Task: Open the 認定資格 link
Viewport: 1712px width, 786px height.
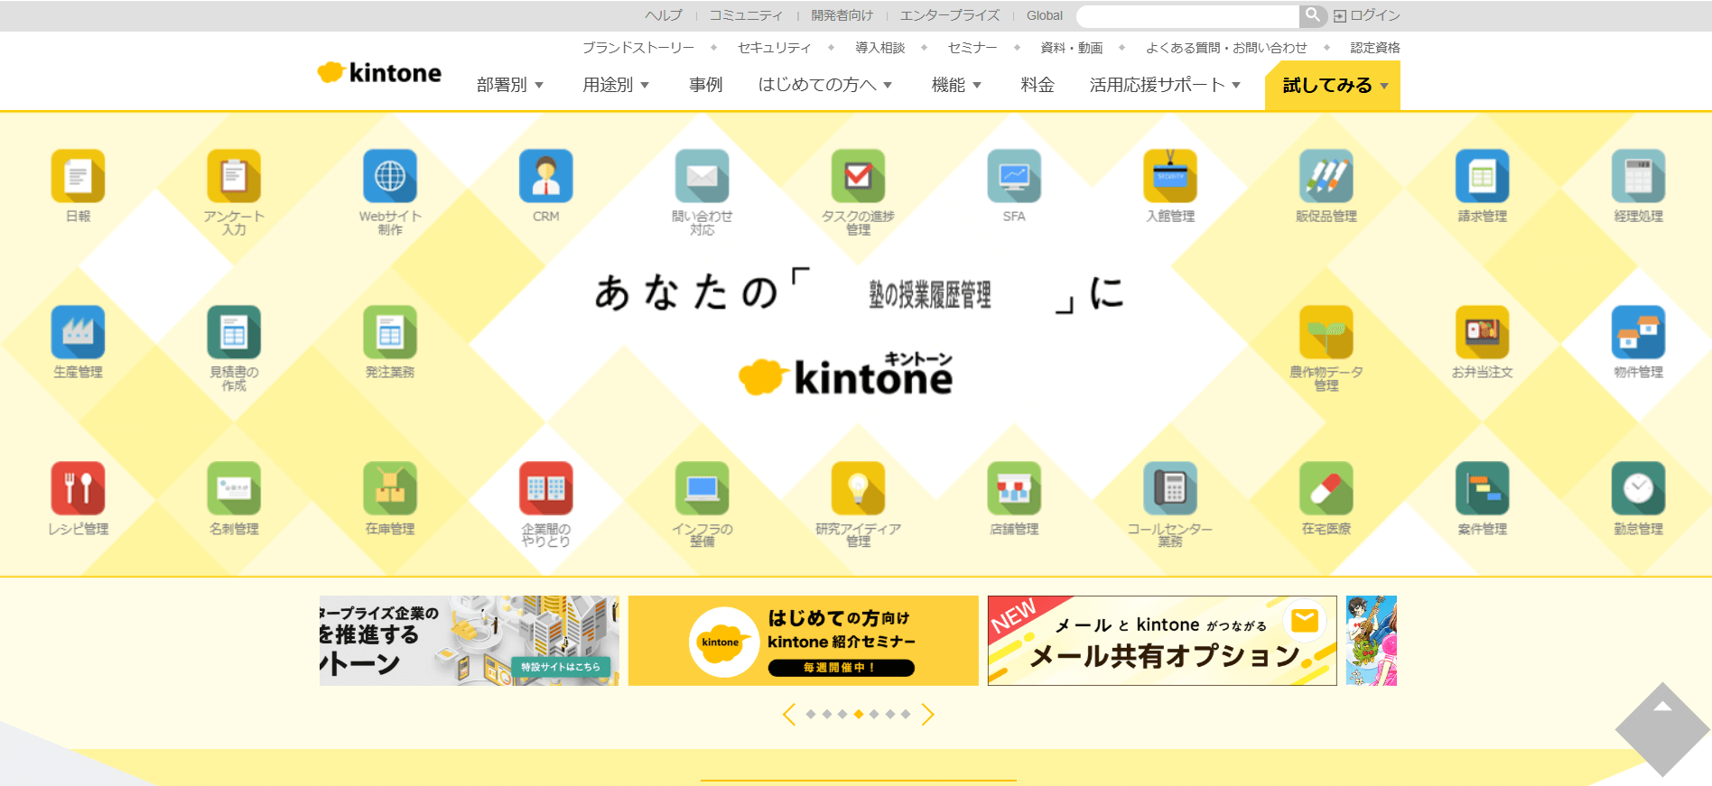Action: click(x=1375, y=48)
